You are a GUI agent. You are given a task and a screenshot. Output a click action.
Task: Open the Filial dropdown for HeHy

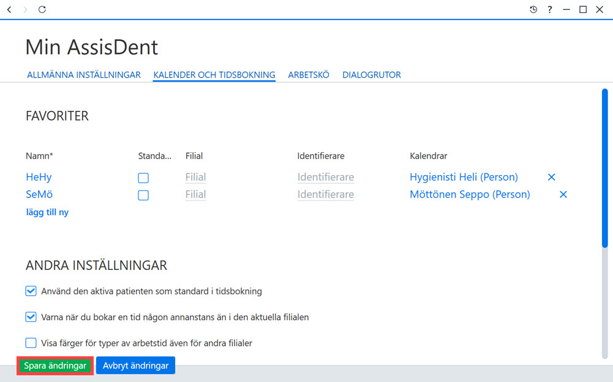click(195, 177)
